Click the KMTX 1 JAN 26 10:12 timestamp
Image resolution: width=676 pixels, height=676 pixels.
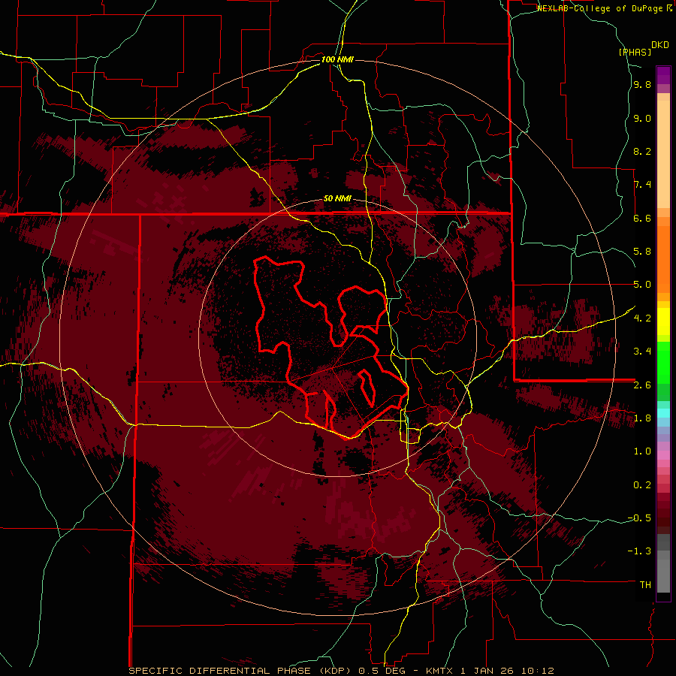coord(490,671)
